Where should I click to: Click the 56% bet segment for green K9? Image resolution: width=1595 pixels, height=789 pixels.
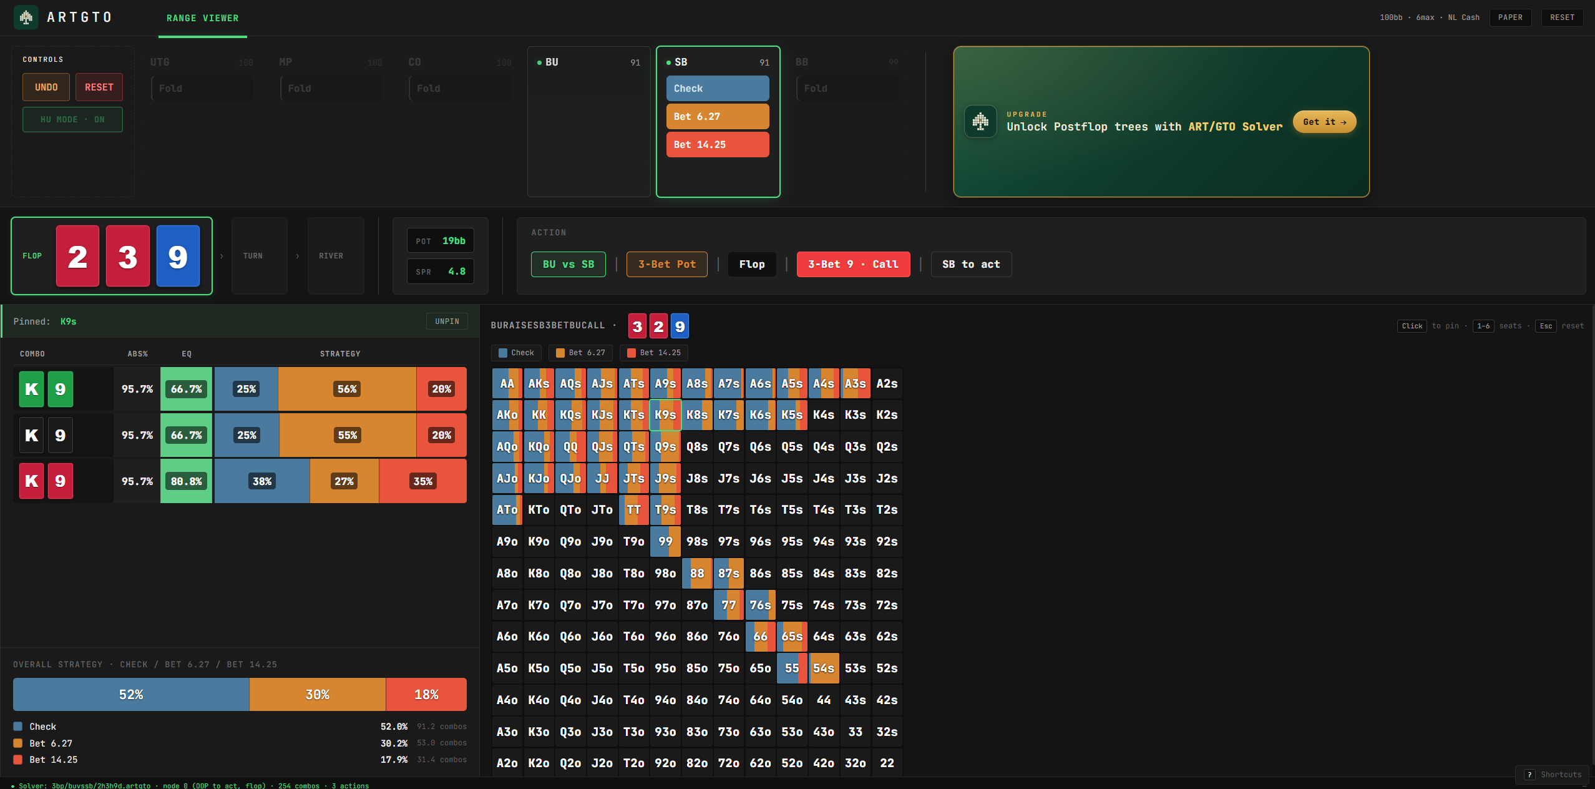347,389
